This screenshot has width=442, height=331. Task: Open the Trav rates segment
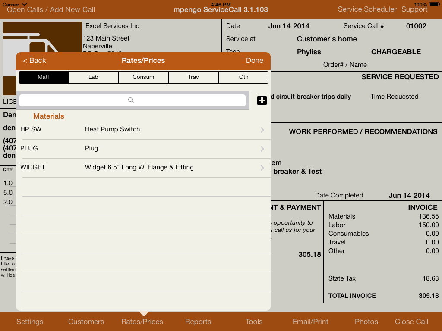pyautogui.click(x=193, y=77)
